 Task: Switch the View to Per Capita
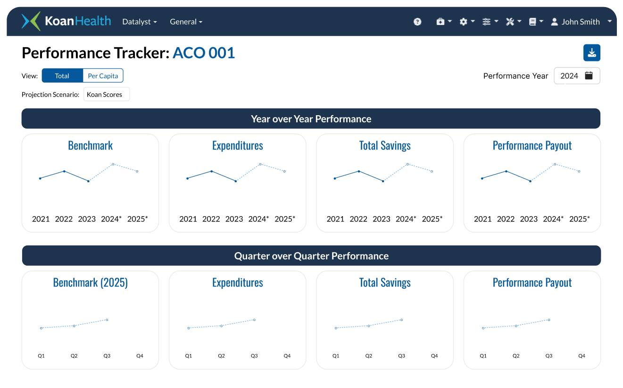(x=103, y=76)
